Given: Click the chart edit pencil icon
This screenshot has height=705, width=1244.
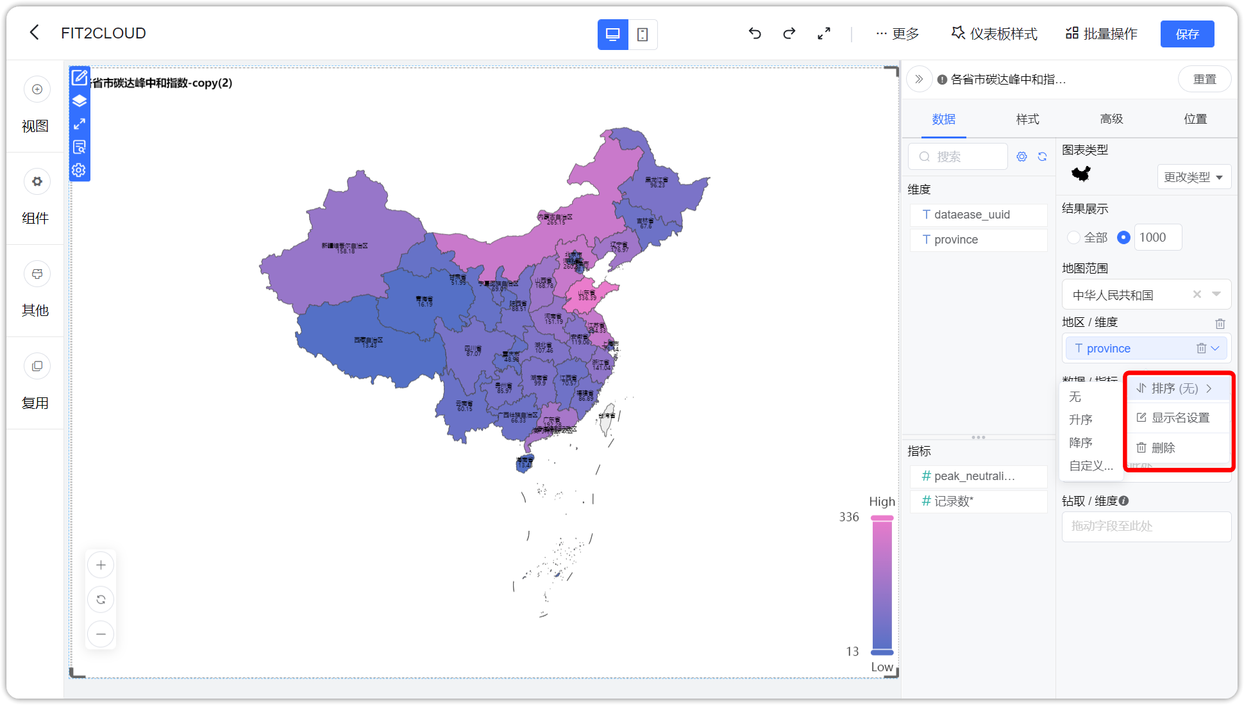Looking at the screenshot, I should (80, 78).
